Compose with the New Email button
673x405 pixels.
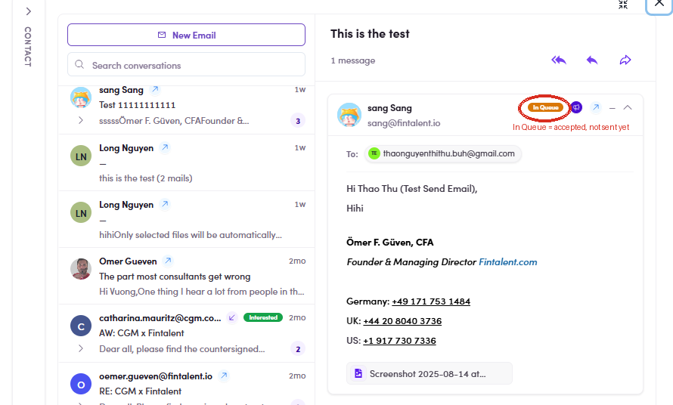pyautogui.click(x=186, y=35)
